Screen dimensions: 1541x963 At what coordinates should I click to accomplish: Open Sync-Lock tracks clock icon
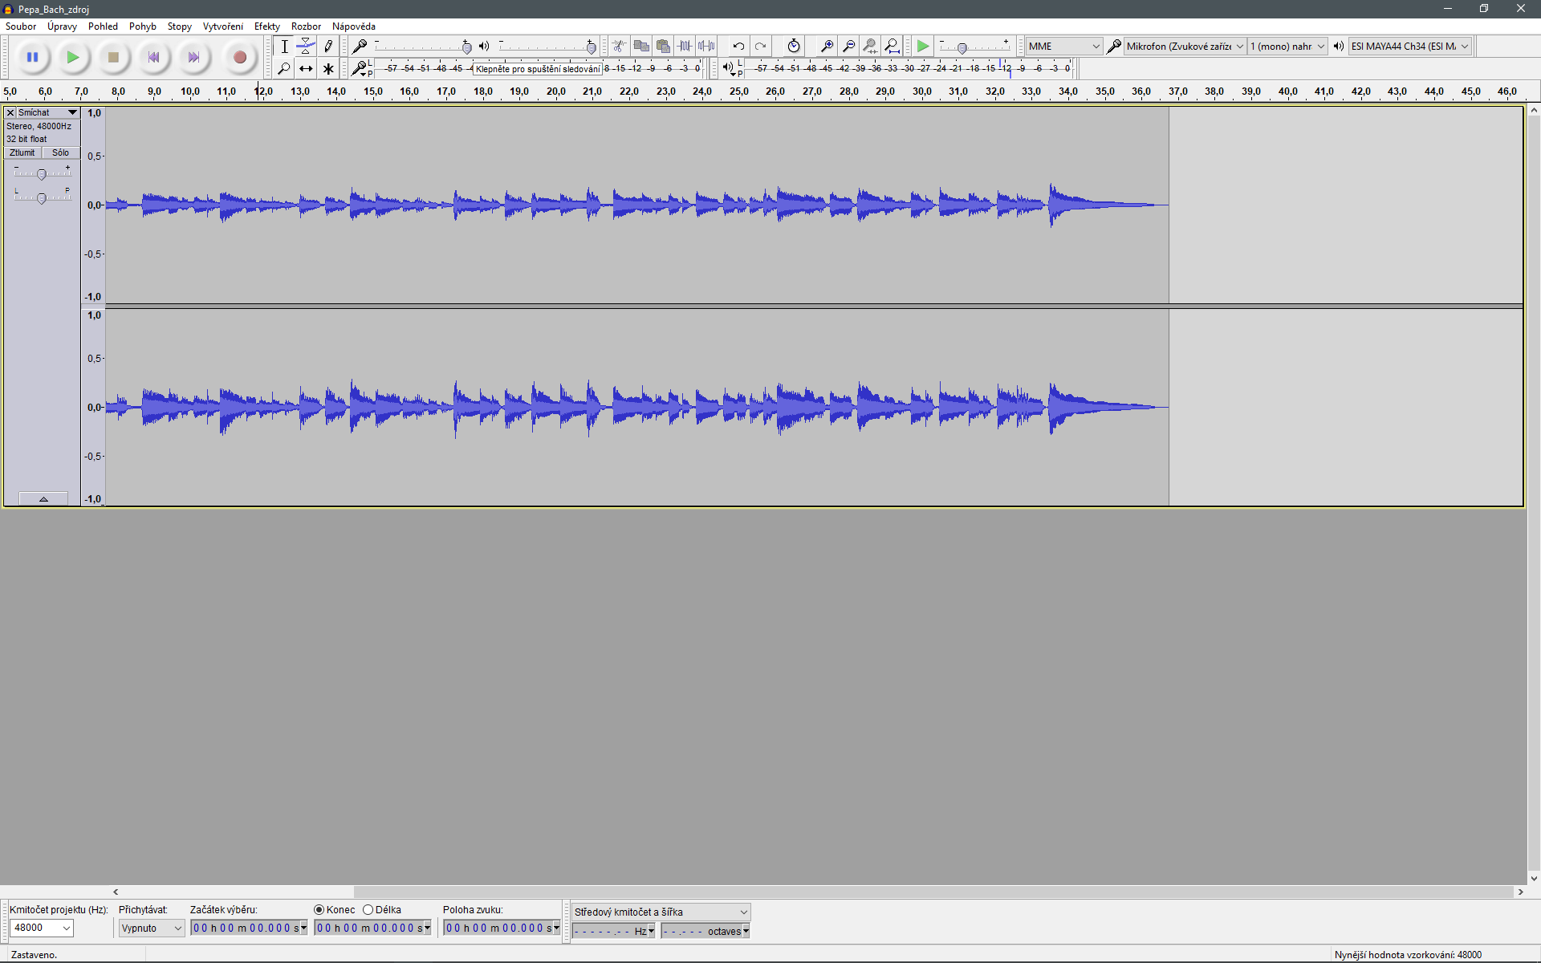point(794,46)
